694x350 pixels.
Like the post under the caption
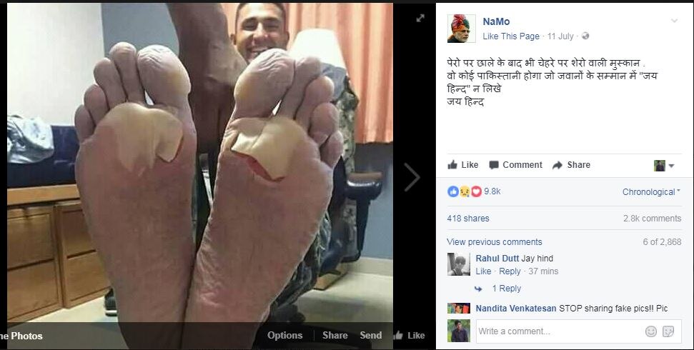click(463, 164)
